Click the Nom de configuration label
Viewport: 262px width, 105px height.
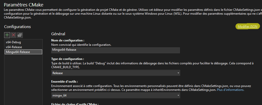click(68, 40)
